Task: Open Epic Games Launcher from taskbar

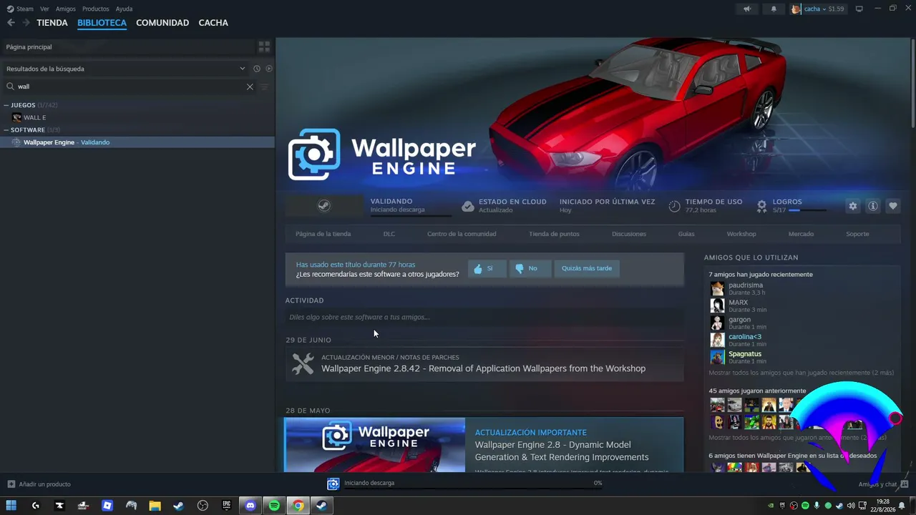Action: click(x=226, y=506)
